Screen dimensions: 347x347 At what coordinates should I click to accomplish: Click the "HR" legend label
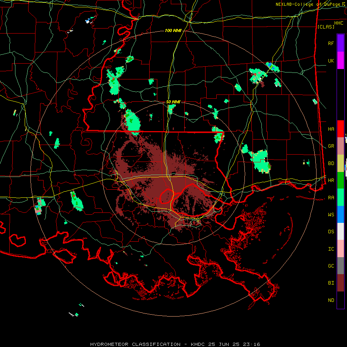[331, 180]
